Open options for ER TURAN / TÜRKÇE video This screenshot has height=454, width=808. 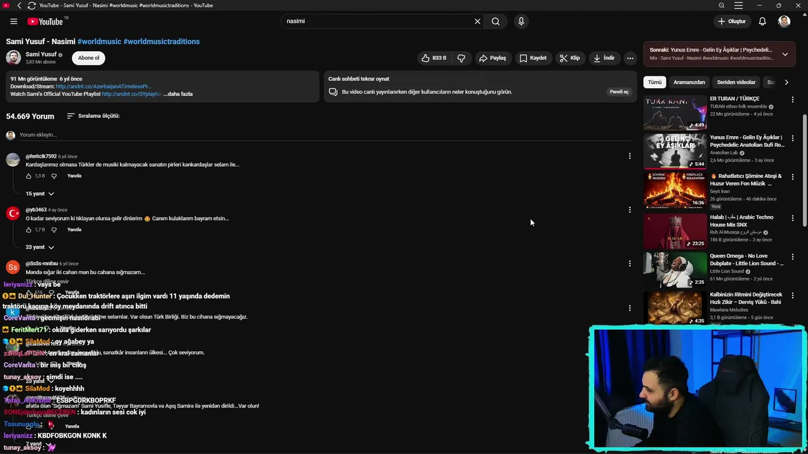pos(792,100)
